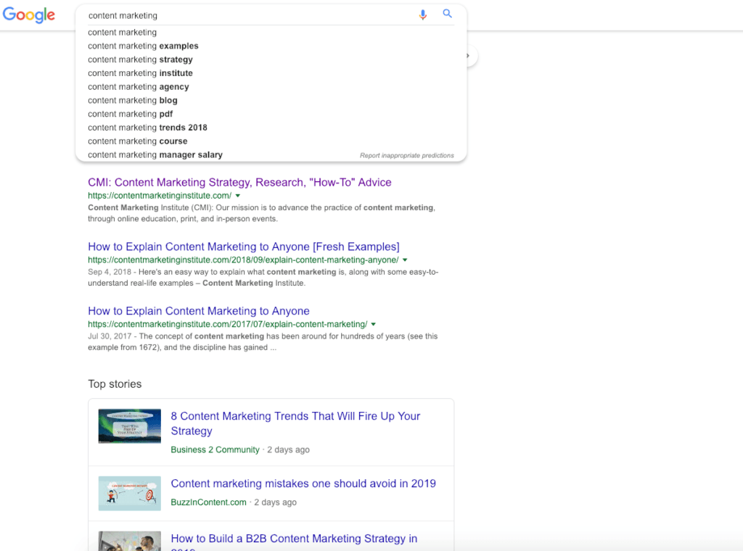This screenshot has height=551, width=743.
Task: Choose suggestion 'content marketing examples'
Action: point(143,46)
